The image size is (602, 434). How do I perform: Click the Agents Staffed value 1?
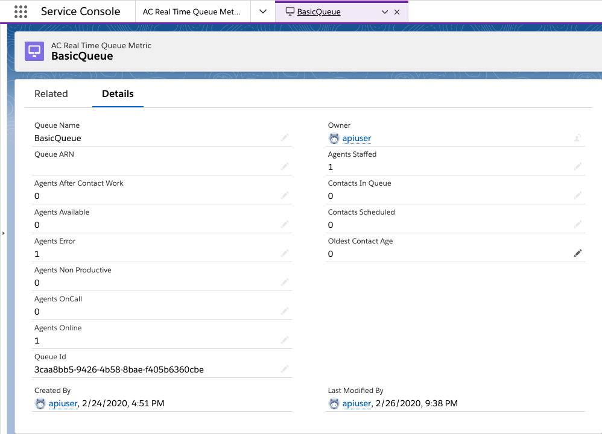[x=331, y=167]
